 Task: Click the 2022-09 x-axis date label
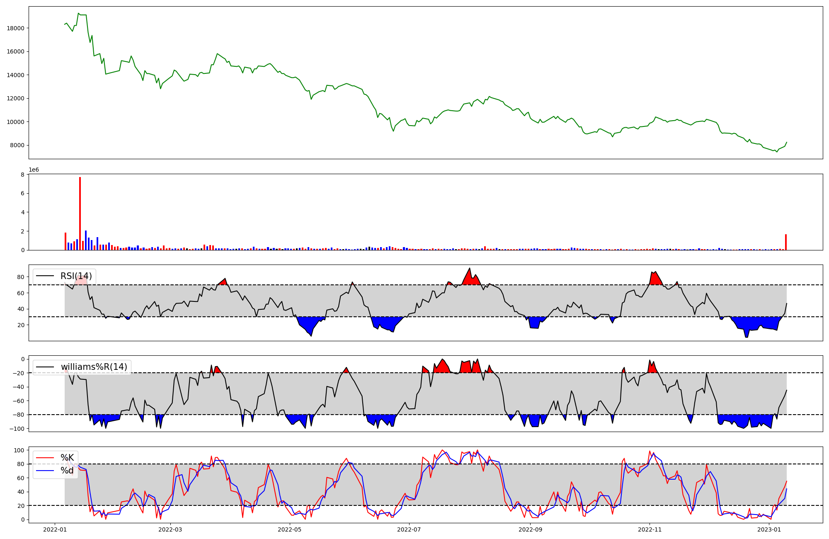pyautogui.click(x=530, y=529)
